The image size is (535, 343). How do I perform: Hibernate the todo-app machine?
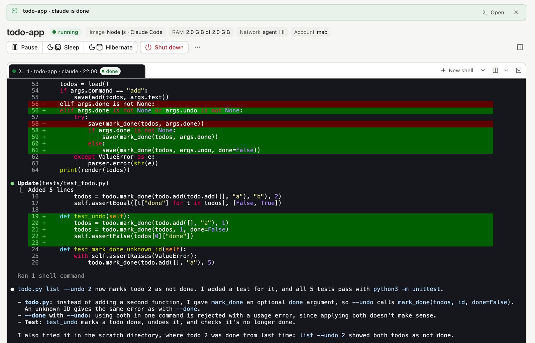pyautogui.click(x=111, y=47)
